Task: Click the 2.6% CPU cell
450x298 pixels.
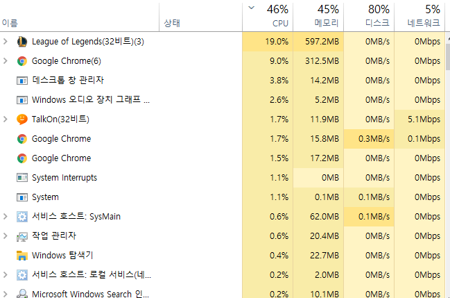Action: coord(268,100)
